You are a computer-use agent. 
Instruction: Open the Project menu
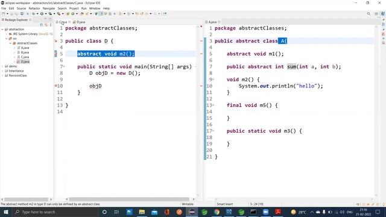[74, 8]
